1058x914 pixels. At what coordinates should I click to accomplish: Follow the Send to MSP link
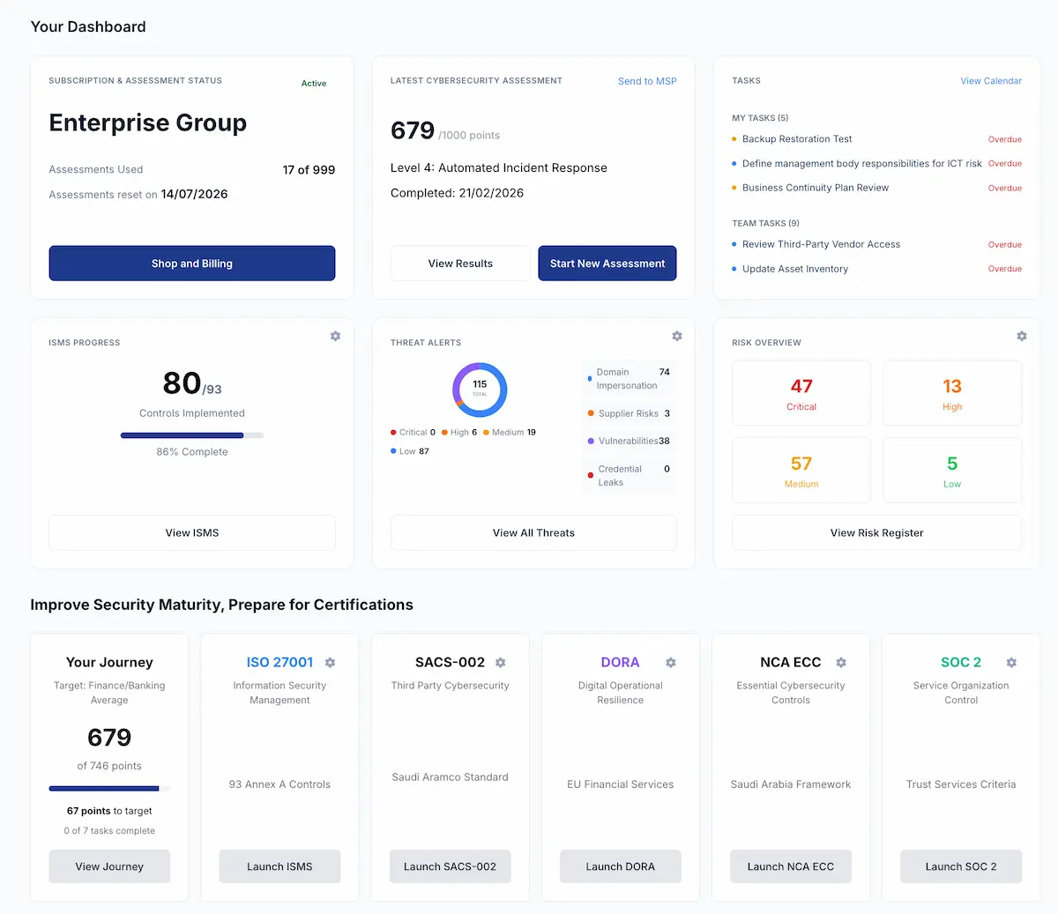click(647, 81)
